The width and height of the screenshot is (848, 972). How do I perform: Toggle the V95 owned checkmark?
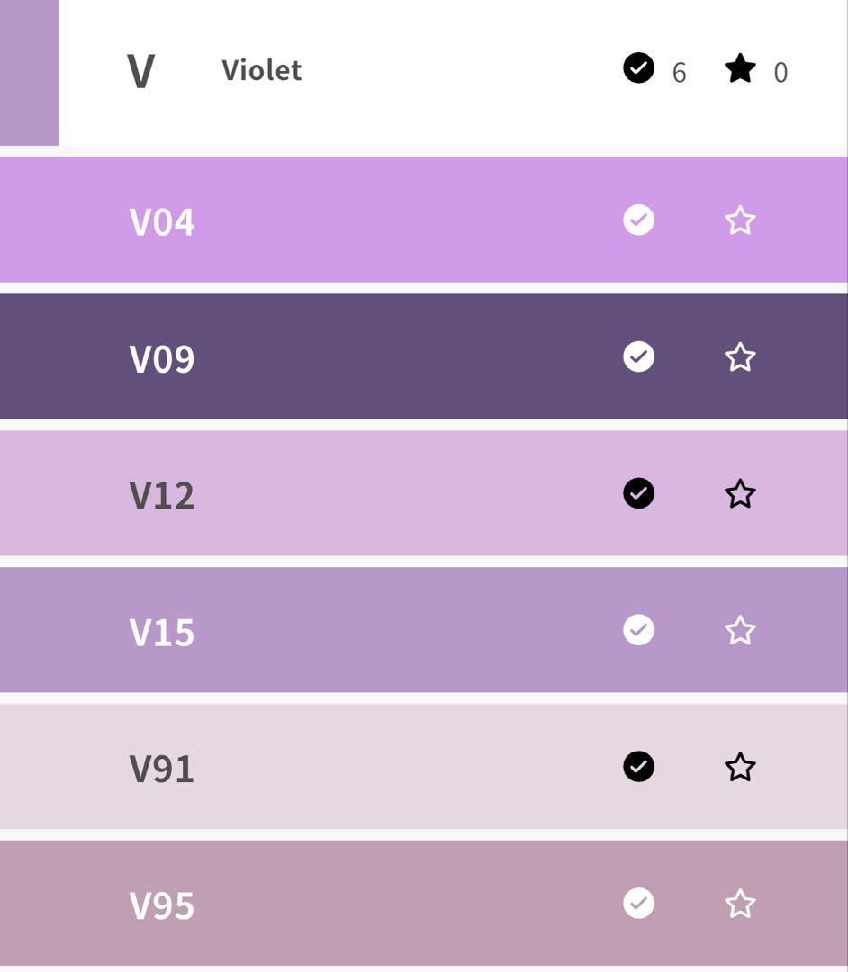point(638,903)
